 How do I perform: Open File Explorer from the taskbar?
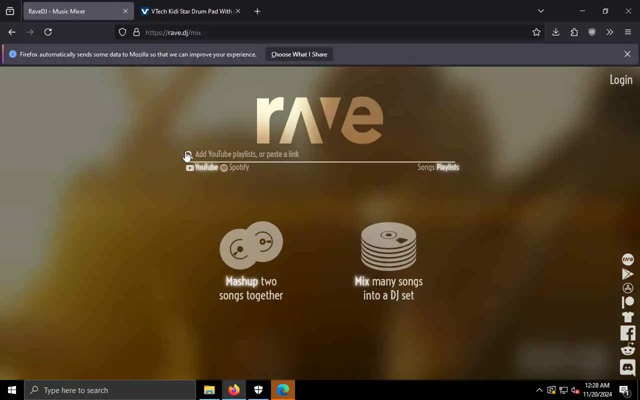click(x=209, y=390)
